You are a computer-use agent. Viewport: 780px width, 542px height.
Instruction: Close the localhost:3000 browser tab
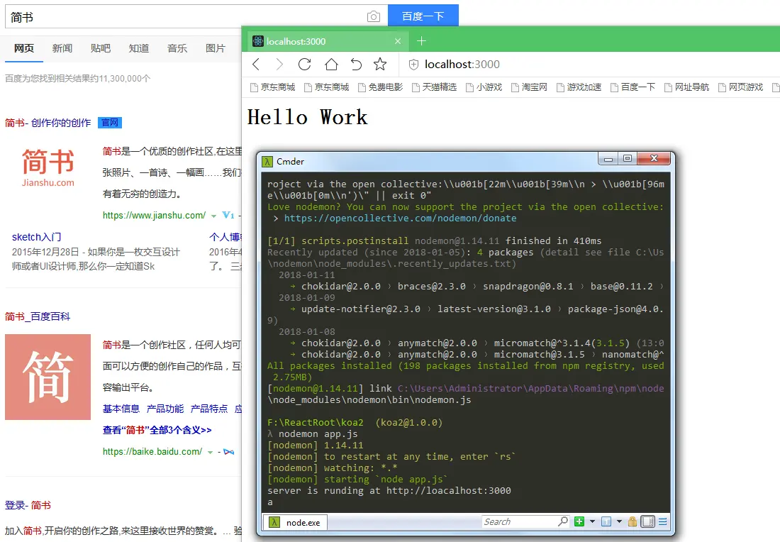(398, 41)
